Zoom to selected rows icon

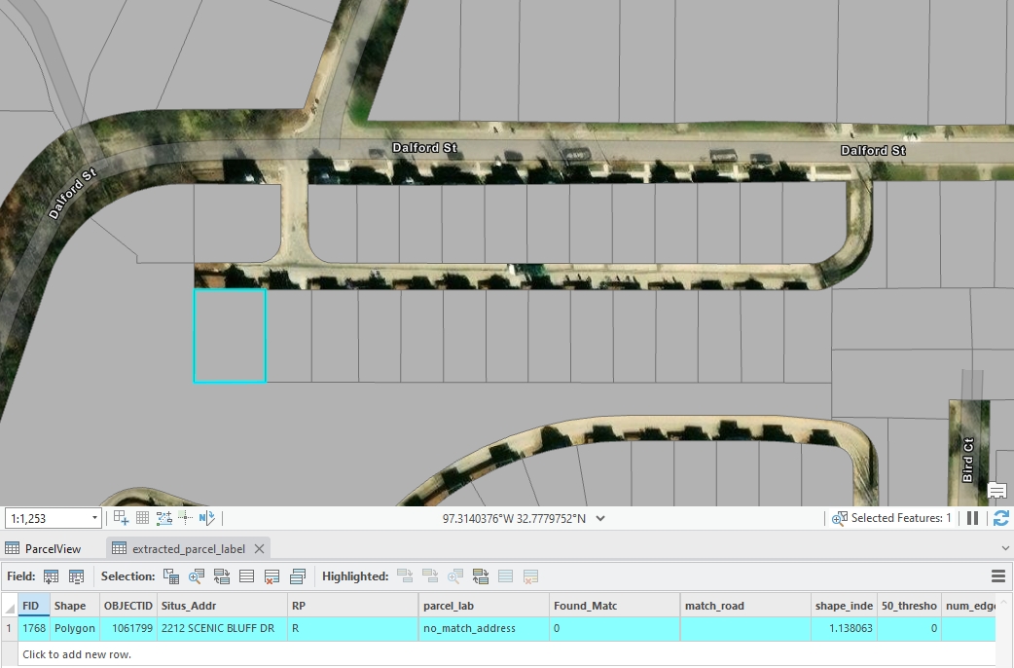(198, 576)
